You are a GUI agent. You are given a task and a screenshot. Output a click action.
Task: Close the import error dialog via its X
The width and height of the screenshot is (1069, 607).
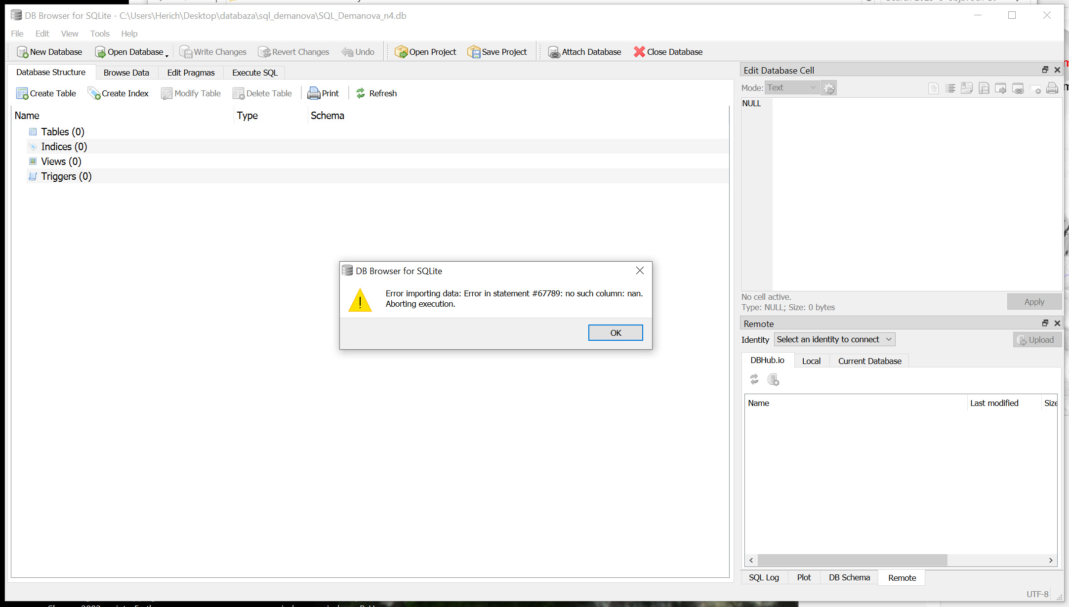pyautogui.click(x=640, y=271)
